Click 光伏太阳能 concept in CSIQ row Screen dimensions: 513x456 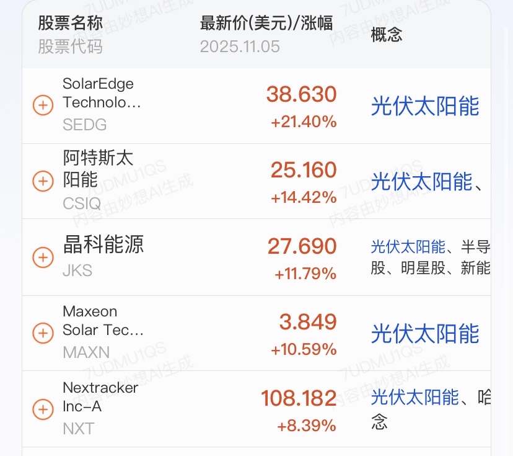421,182
